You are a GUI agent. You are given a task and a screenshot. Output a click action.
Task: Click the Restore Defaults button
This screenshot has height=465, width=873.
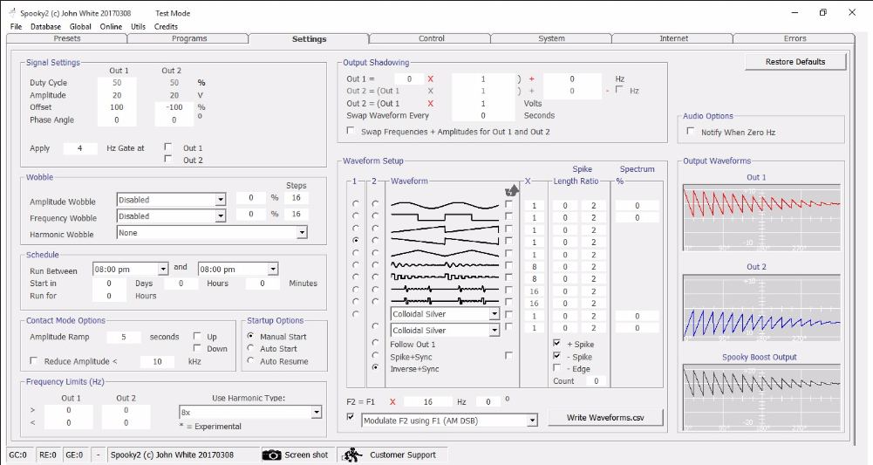(x=795, y=62)
